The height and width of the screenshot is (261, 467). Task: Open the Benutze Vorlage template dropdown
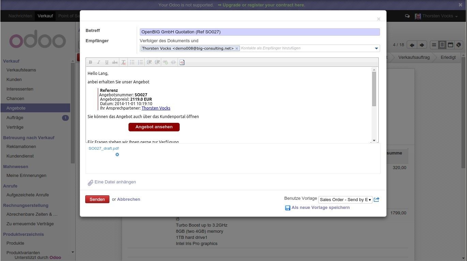click(x=345, y=200)
